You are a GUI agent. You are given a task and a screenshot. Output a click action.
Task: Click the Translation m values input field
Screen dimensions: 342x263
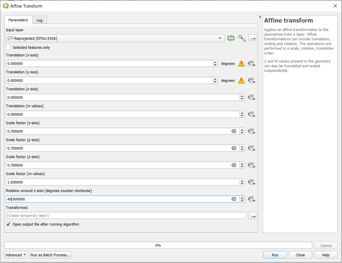pos(123,115)
